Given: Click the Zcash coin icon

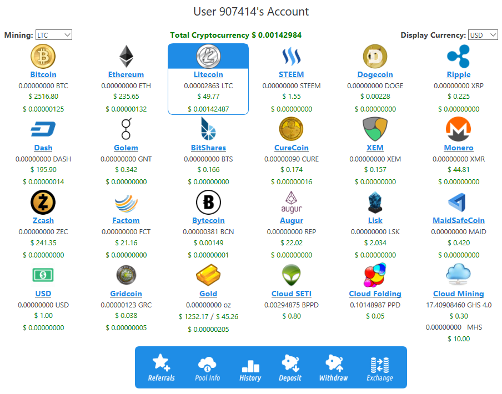Looking at the screenshot, I should pyautogui.click(x=43, y=202).
